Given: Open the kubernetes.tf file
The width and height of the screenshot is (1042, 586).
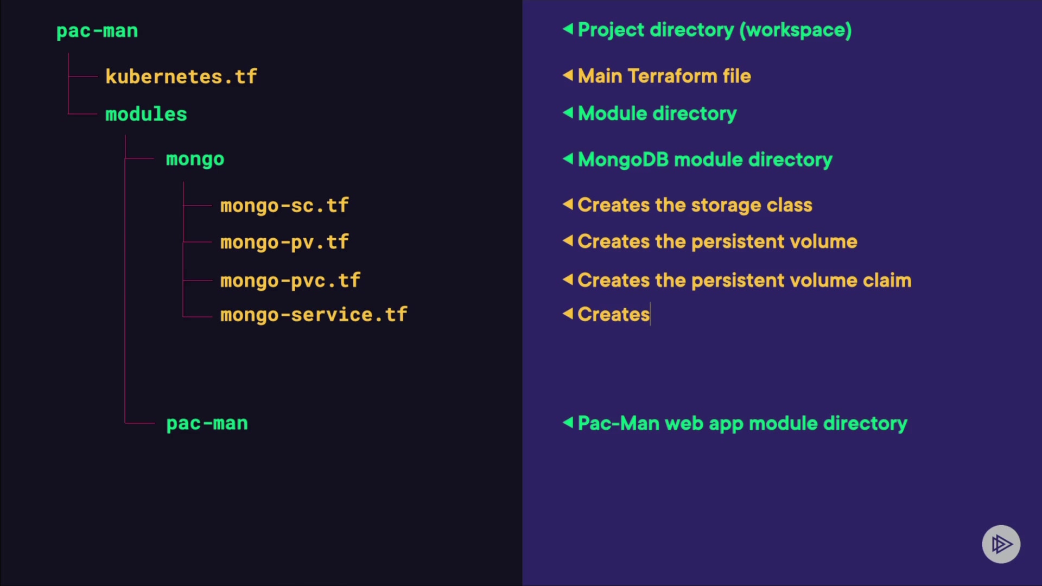Looking at the screenshot, I should [181, 77].
